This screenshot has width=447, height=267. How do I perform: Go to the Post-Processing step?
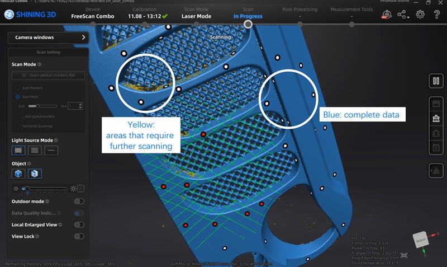300,13
